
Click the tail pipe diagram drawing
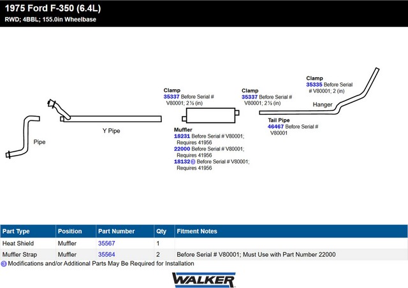pyautogui.click(x=319, y=91)
